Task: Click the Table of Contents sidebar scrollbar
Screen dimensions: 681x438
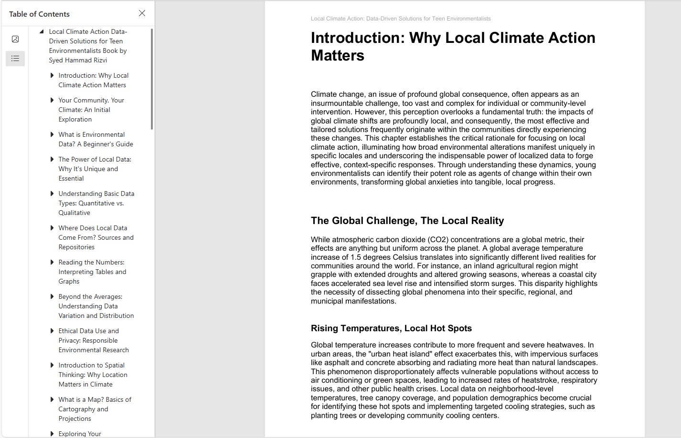Action: [x=152, y=79]
